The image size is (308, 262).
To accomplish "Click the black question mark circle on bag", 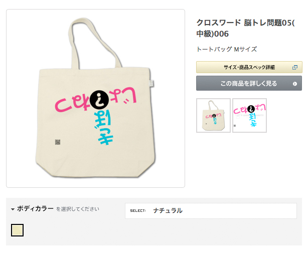I will 99,100.
